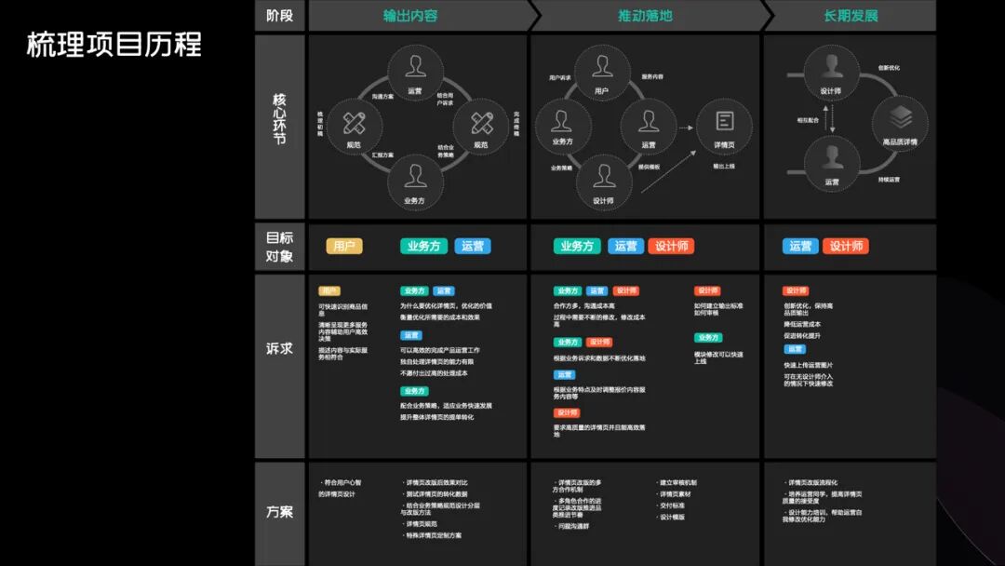Click the 相互配合 up-down arrows
This screenshot has width=1005, height=566.
tap(829, 119)
